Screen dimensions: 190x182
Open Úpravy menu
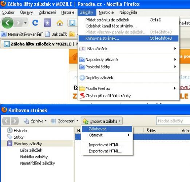(x=27, y=12)
